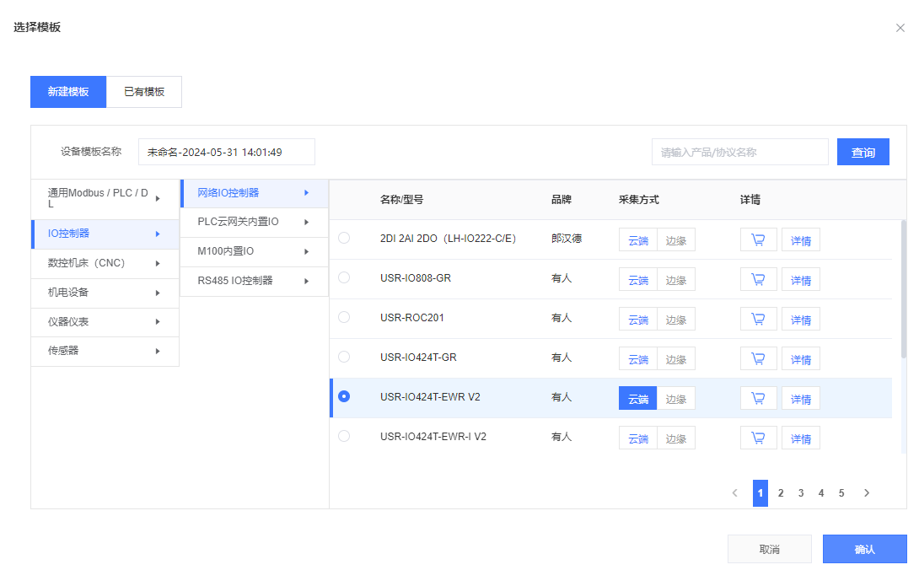Viewport: 919px width, 570px height.
Task: Click the 查询 search button
Action: pyautogui.click(x=863, y=153)
